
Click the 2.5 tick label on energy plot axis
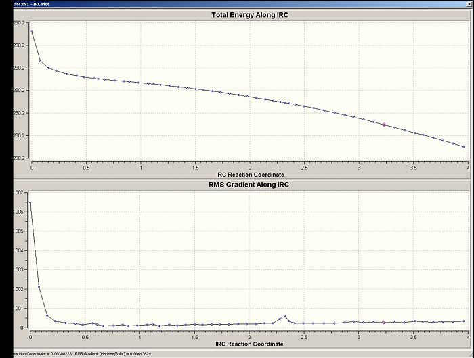(x=305, y=168)
